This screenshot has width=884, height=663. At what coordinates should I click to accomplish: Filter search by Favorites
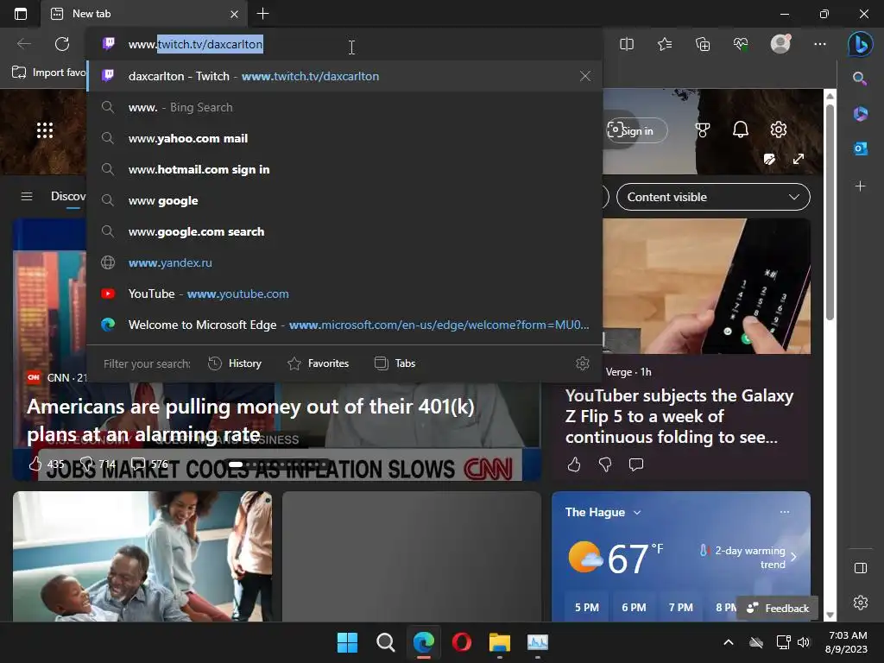point(318,363)
